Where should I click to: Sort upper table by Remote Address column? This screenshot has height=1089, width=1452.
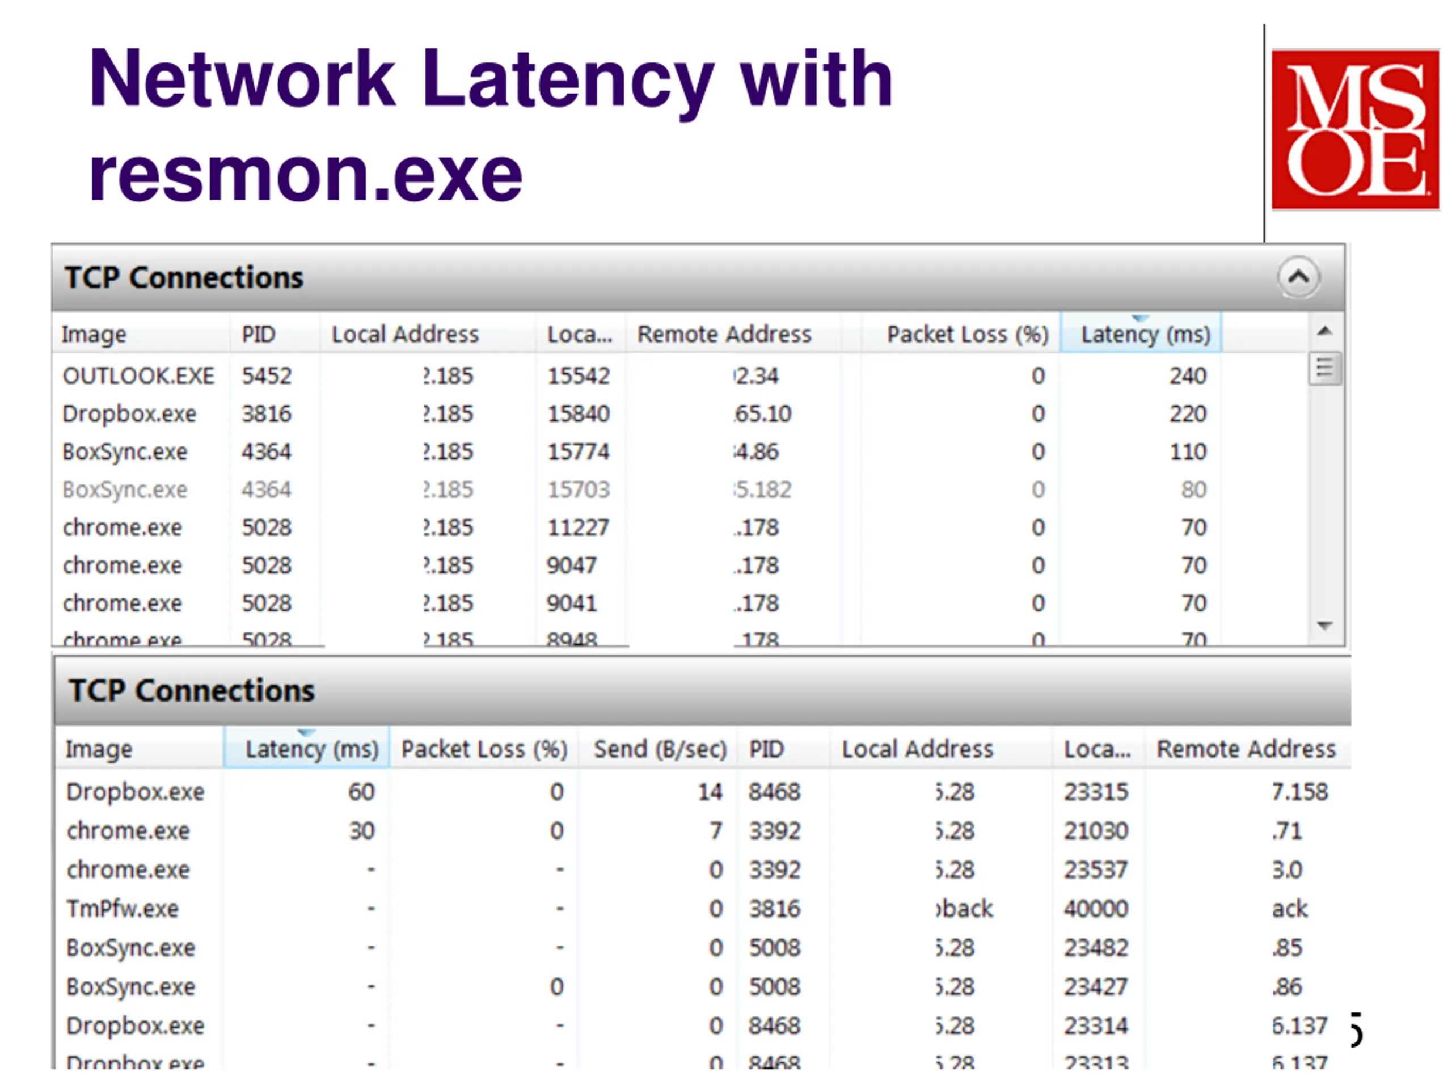pos(733,334)
